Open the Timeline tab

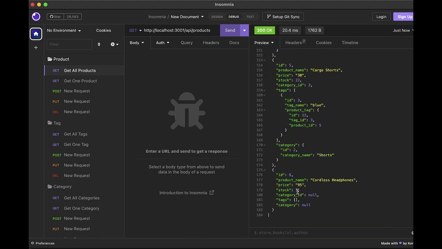tap(350, 43)
